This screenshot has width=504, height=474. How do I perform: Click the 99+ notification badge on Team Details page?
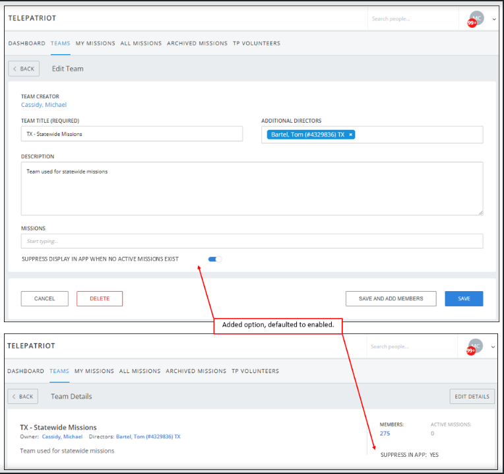coord(471,351)
